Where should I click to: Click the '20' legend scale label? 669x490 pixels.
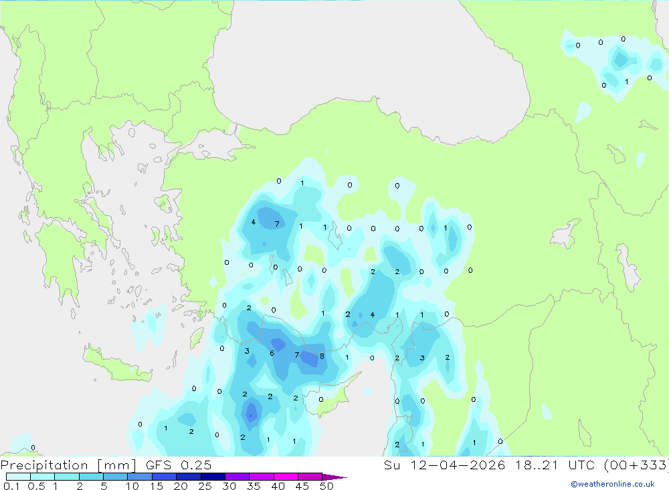coord(181,486)
